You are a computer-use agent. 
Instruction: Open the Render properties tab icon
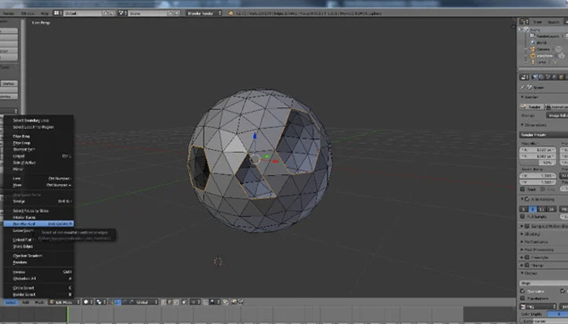(x=535, y=77)
